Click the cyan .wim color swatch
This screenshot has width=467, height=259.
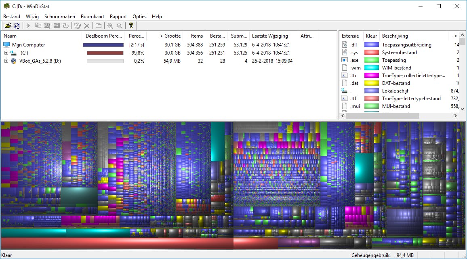click(x=371, y=68)
